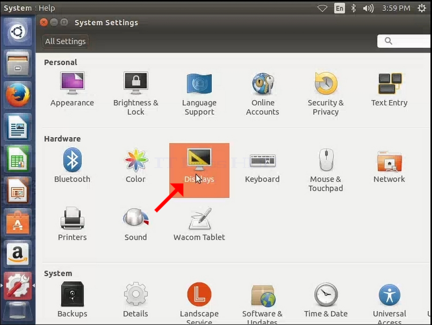Open Text Entry settings

click(389, 89)
